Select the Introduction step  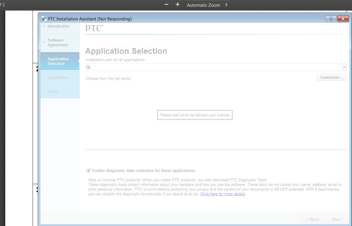point(60,27)
